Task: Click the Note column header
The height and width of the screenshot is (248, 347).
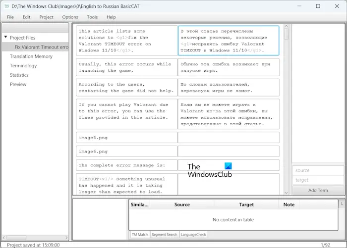Action: (x=289, y=204)
